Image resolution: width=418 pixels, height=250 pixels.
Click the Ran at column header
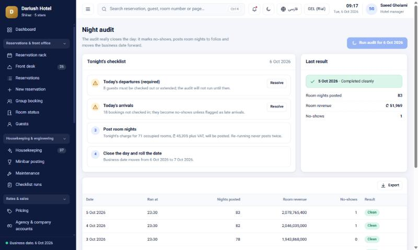tap(153, 199)
